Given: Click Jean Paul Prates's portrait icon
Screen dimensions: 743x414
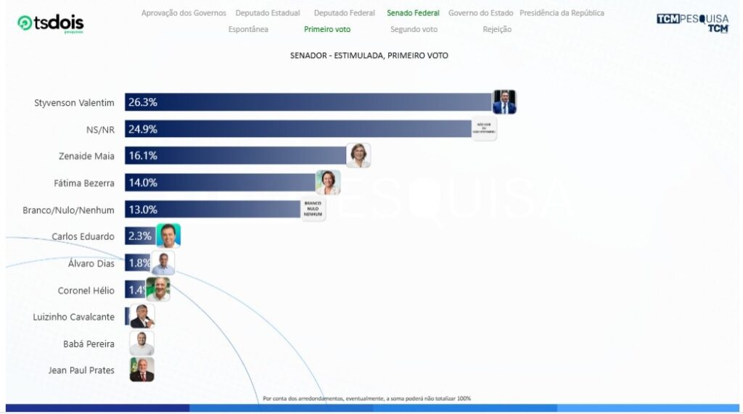Looking at the screenshot, I should point(142,370).
